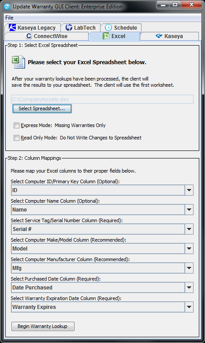Switch to the ConnectWise tab
Screen dimensions: 205x343
[x=46, y=36]
